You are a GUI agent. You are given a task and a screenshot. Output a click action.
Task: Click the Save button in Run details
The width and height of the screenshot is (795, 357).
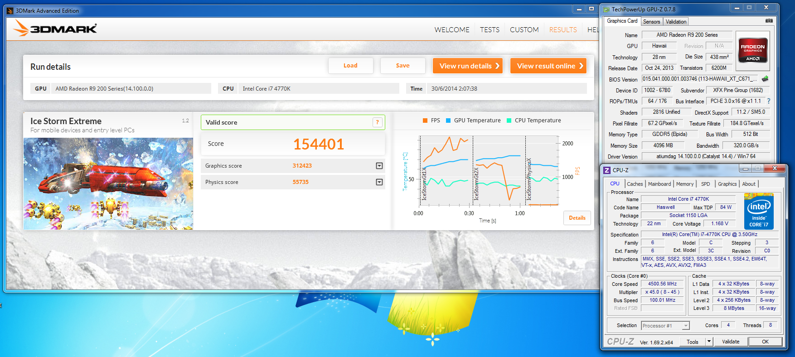point(402,66)
